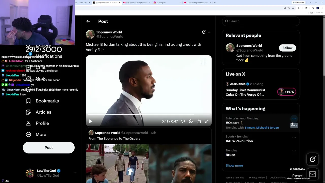Play the Michael B Jordan video
Image resolution: width=325 pixels, height=183 pixels.
[91, 121]
